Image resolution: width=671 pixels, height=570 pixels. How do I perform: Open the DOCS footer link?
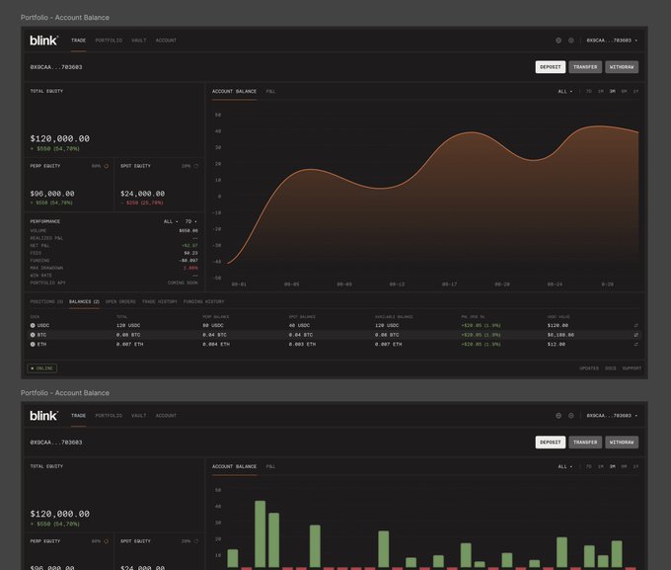tap(611, 368)
